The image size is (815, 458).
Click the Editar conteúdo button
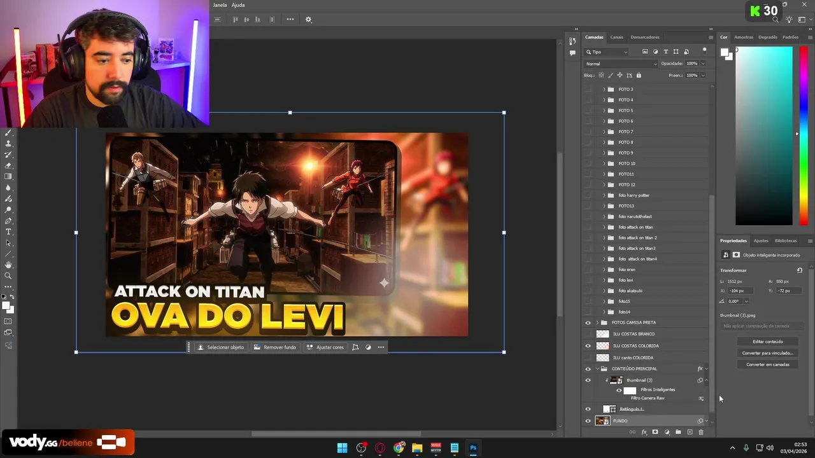[768, 342]
